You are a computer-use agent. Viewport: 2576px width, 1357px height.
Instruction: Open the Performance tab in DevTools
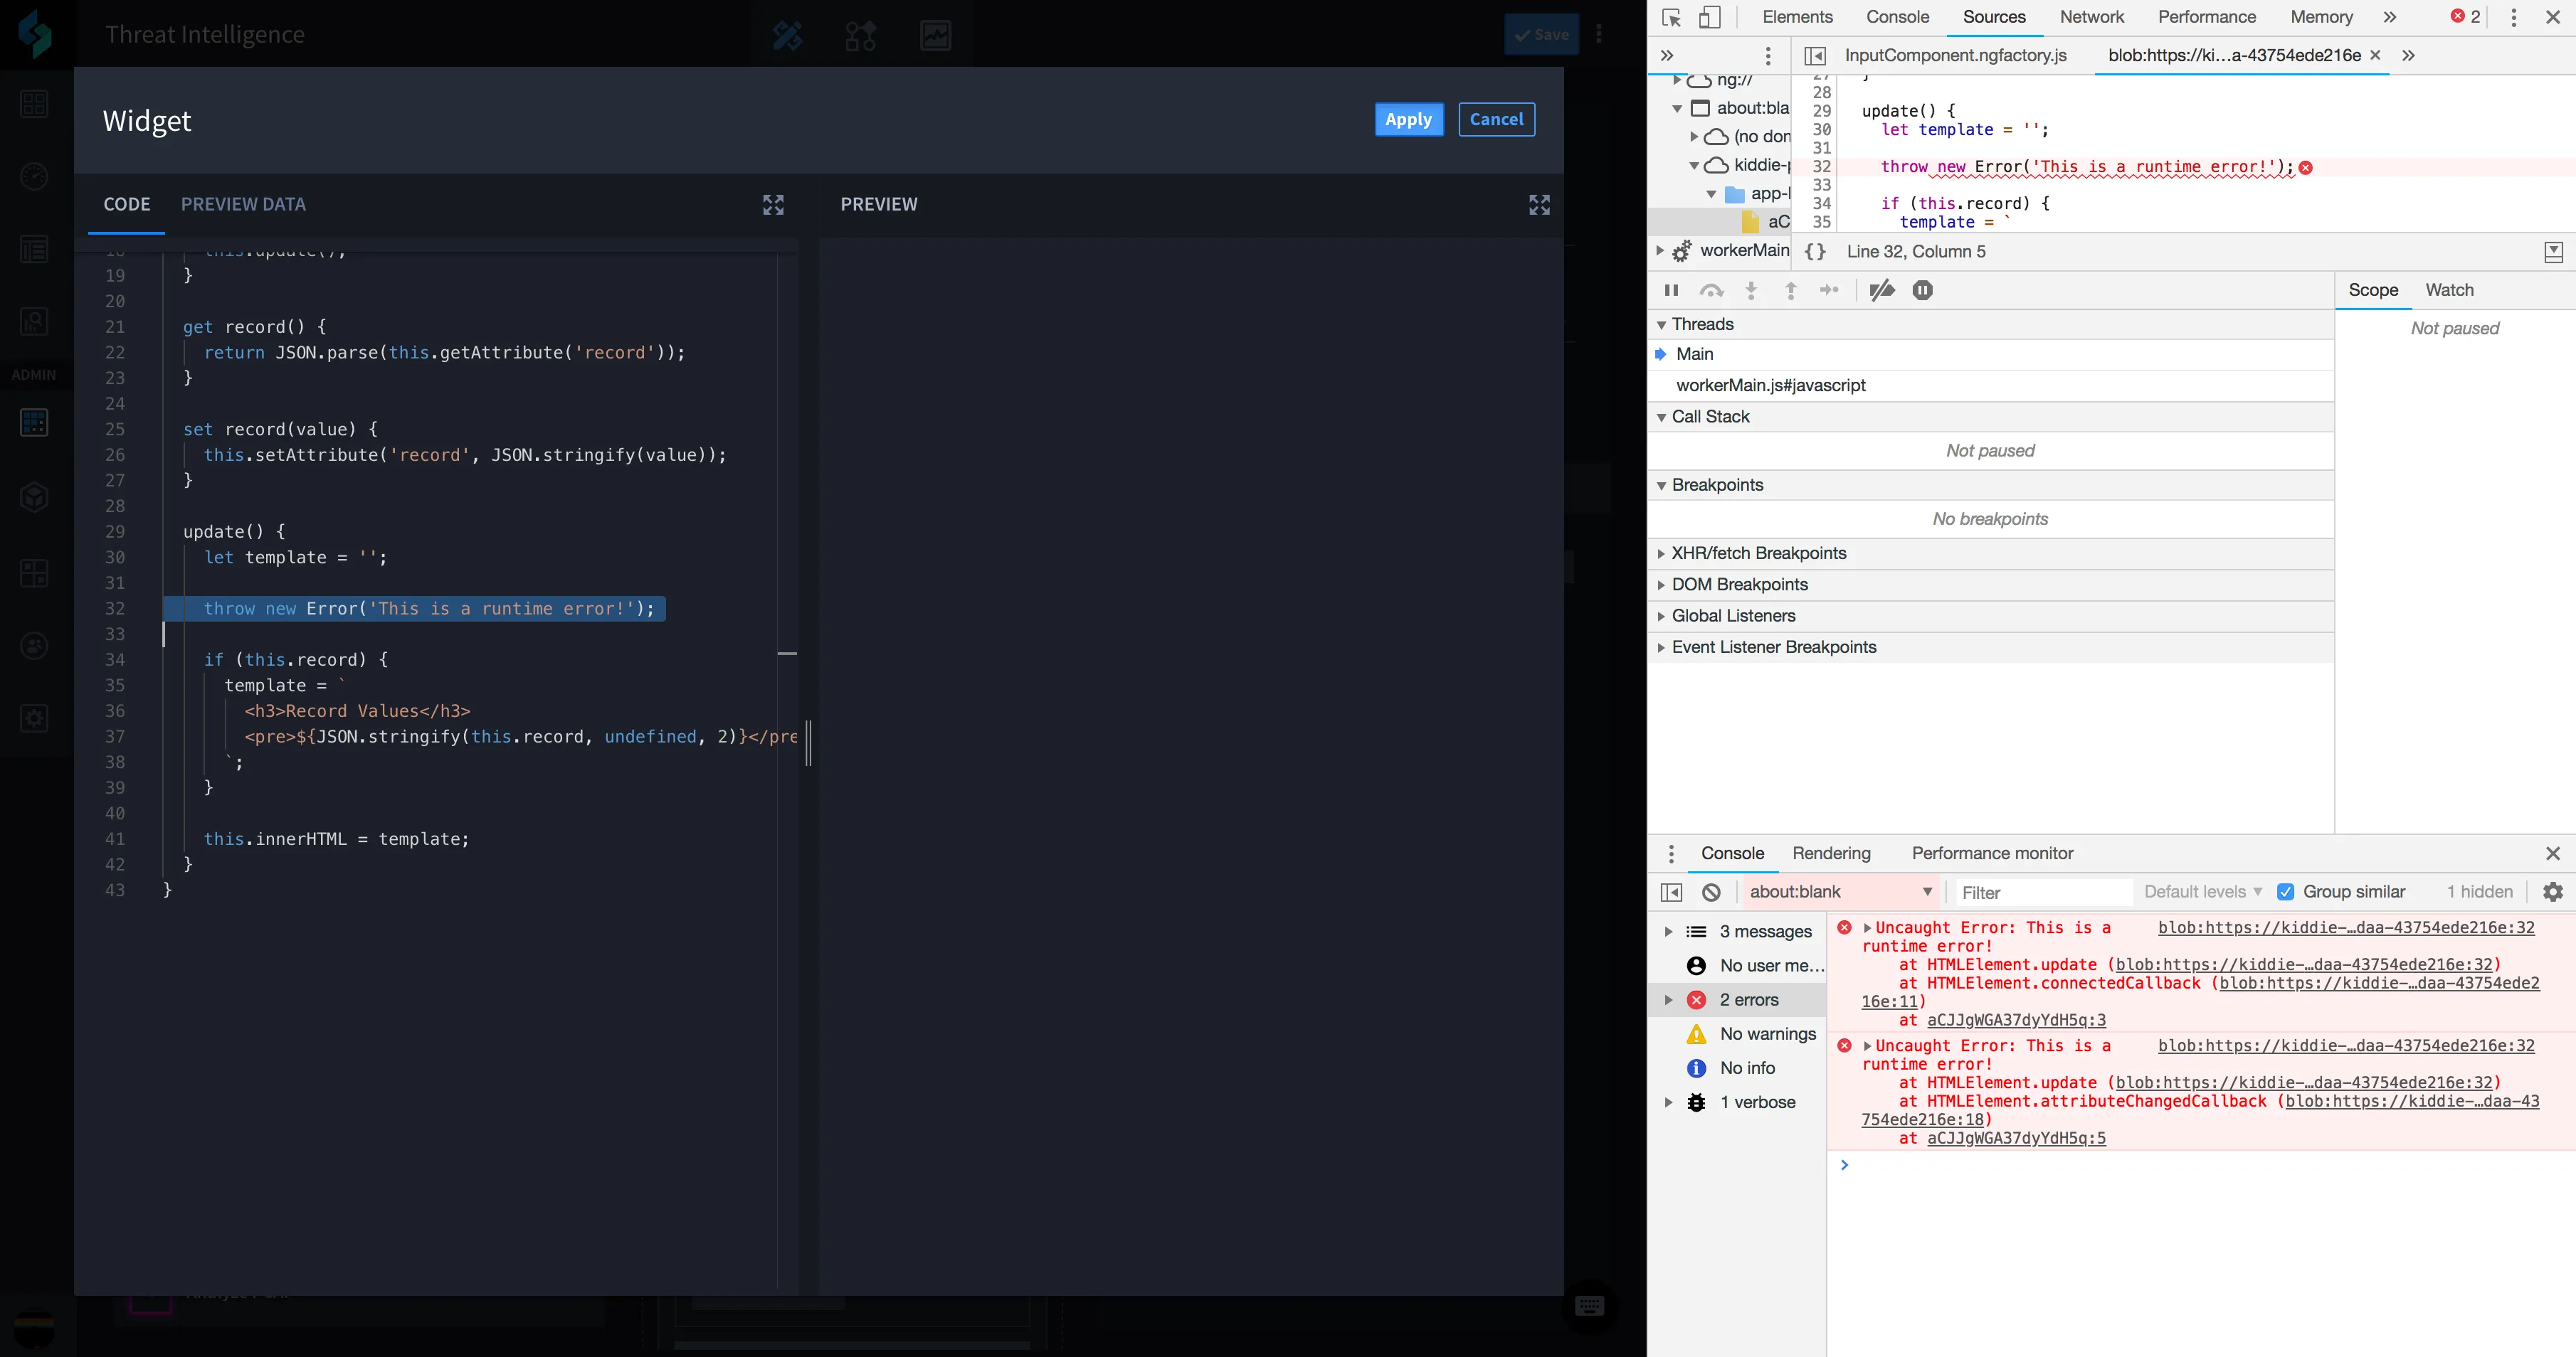[x=2206, y=17]
